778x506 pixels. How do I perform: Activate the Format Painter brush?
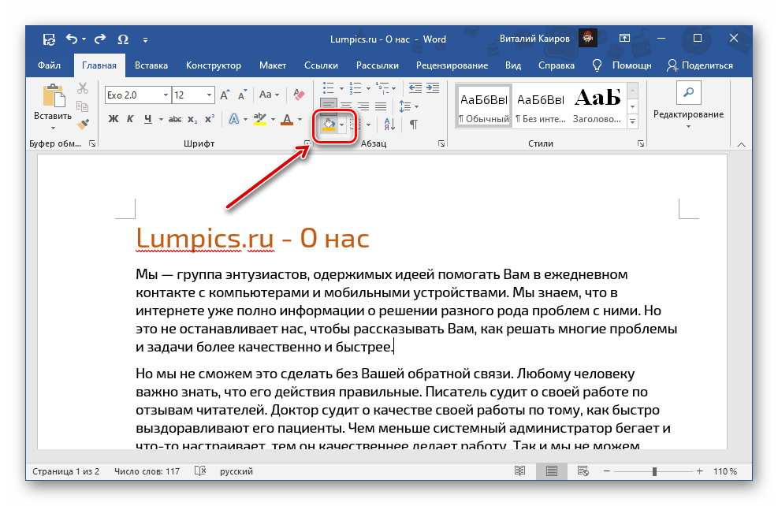[x=83, y=123]
